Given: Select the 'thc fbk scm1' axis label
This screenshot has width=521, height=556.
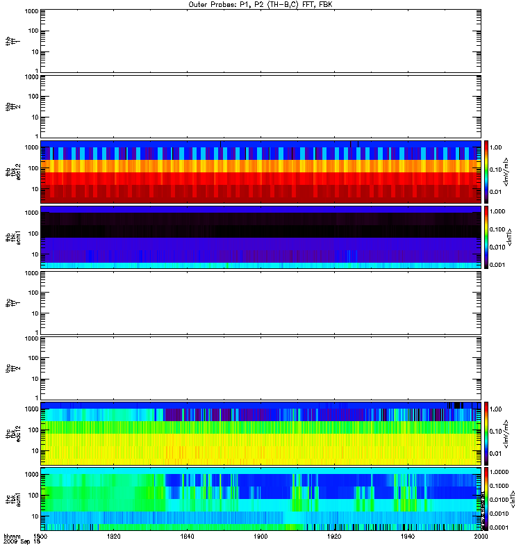Looking at the screenshot, I should 13,499.
